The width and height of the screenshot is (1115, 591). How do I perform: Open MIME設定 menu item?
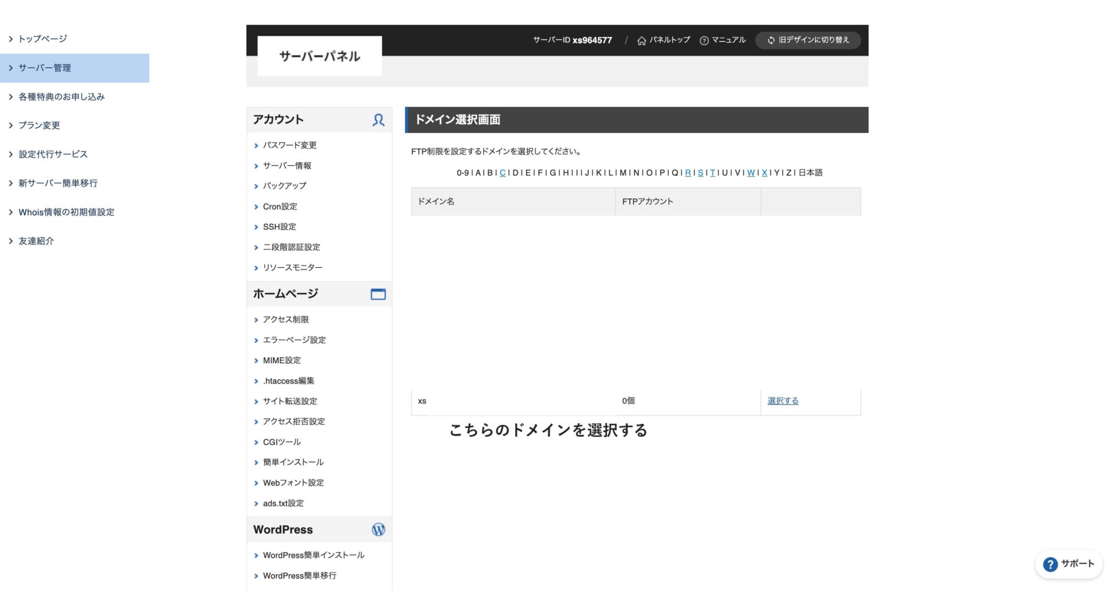282,360
